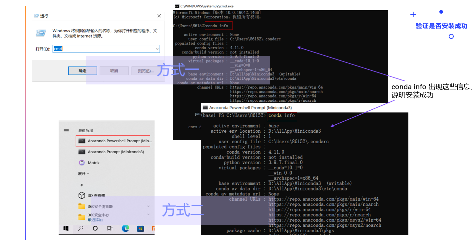Image resolution: width=475 pixels, height=240 pixels.
Task: Close the Run dialog
Action: click(x=159, y=16)
